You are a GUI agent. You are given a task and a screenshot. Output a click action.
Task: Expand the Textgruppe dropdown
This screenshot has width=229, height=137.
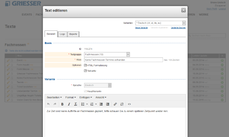pos(107,54)
